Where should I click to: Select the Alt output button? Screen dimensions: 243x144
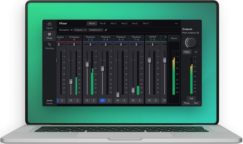196,52
